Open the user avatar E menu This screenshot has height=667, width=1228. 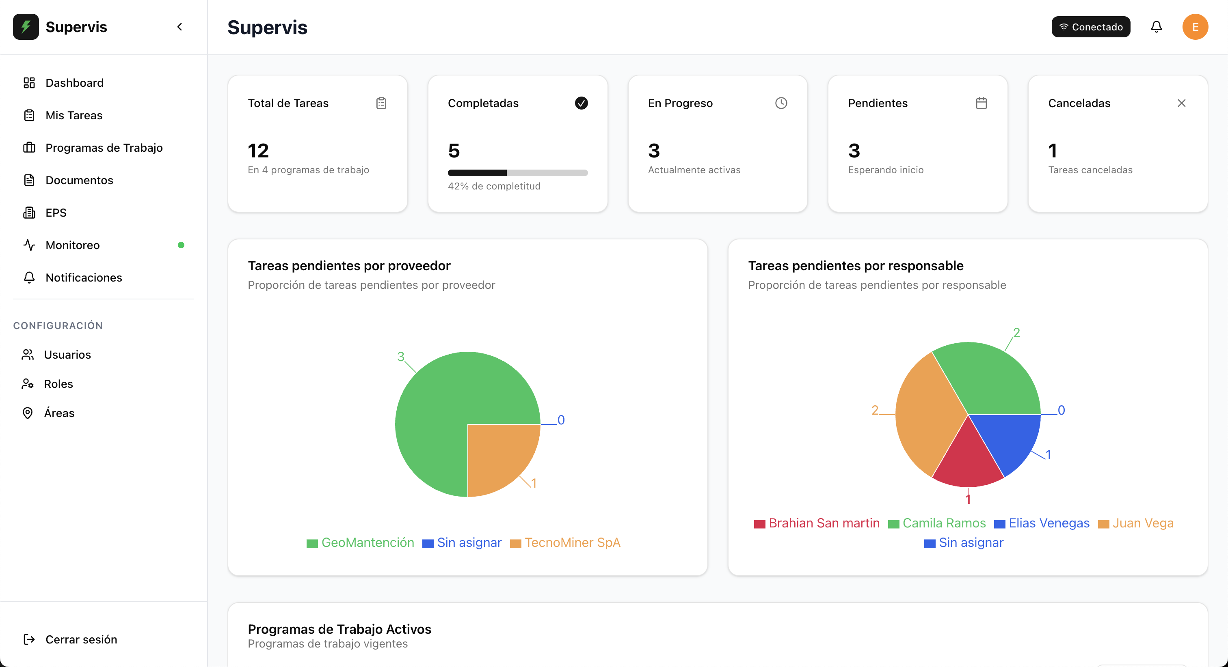coord(1195,27)
